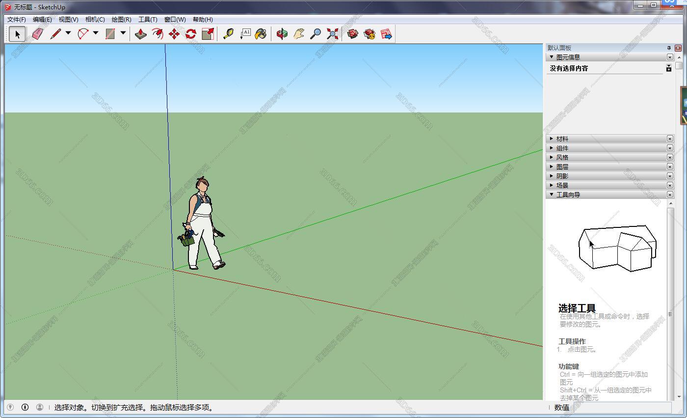Open the Rectangle shapes dropdown arrow
This screenshot has height=418, width=687.
click(x=123, y=33)
